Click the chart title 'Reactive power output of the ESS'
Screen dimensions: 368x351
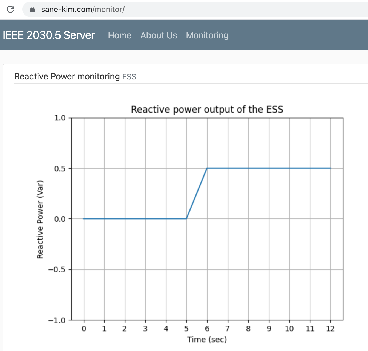click(x=207, y=109)
